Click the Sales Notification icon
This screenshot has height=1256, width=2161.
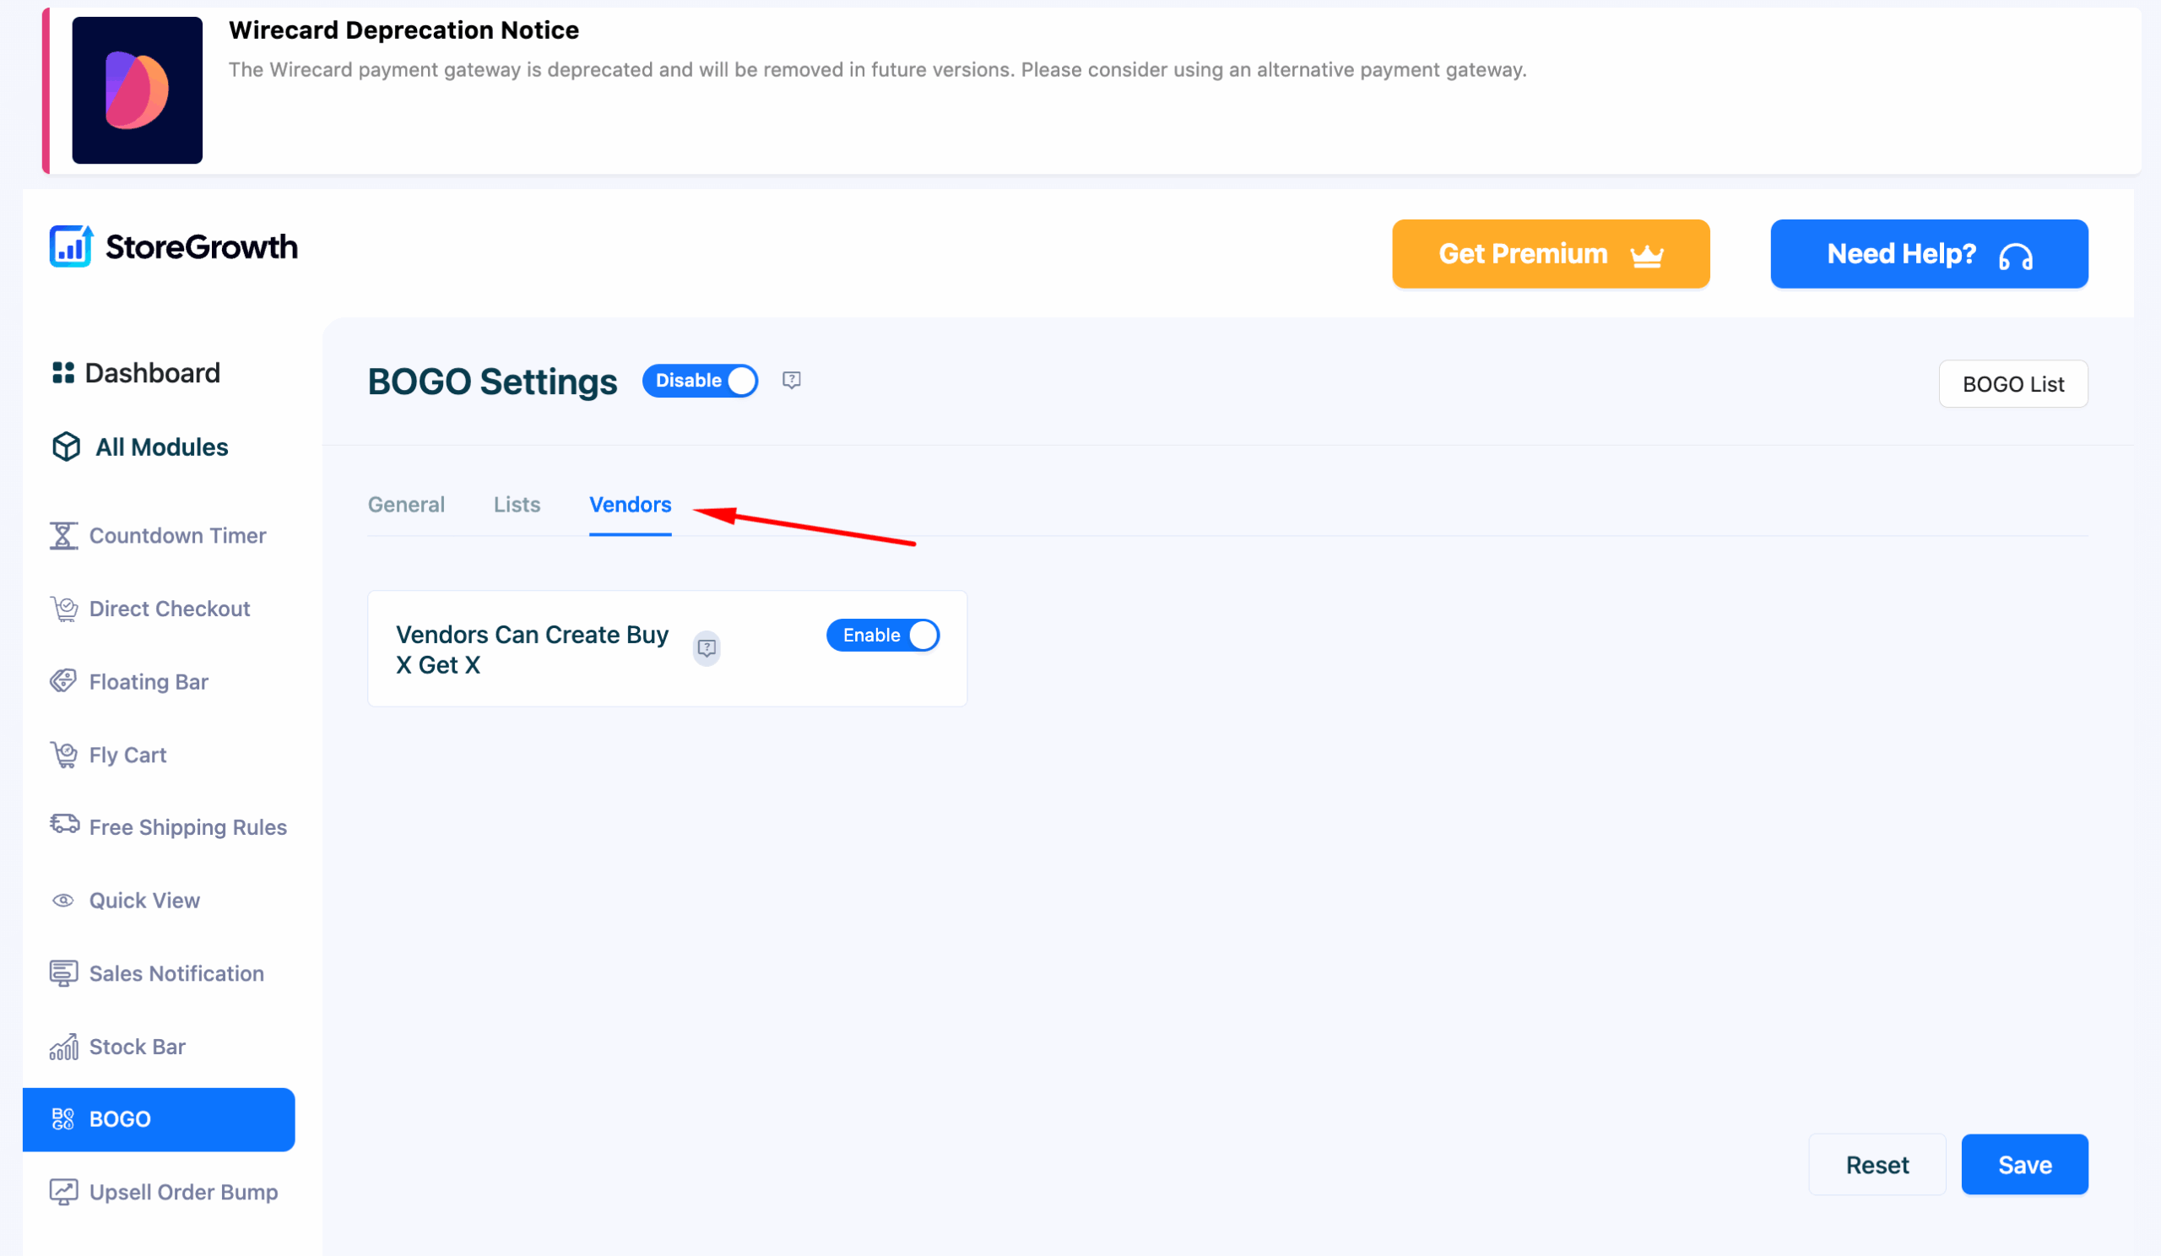[x=63, y=974]
